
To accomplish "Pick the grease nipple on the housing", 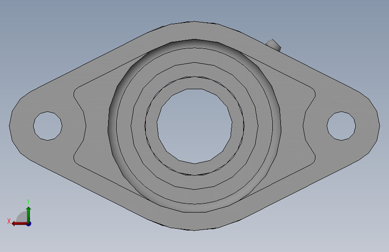I will (x=273, y=45).
